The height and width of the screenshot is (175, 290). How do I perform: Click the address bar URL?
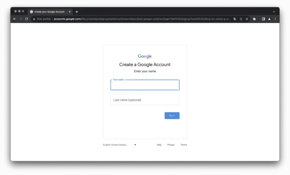point(142,19)
